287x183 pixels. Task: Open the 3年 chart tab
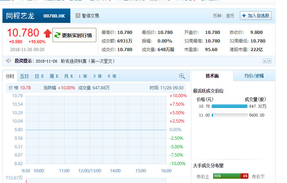coord(98,76)
